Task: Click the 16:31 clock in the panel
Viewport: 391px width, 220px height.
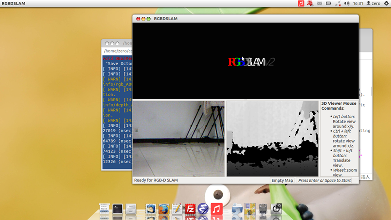Action: point(358,3)
